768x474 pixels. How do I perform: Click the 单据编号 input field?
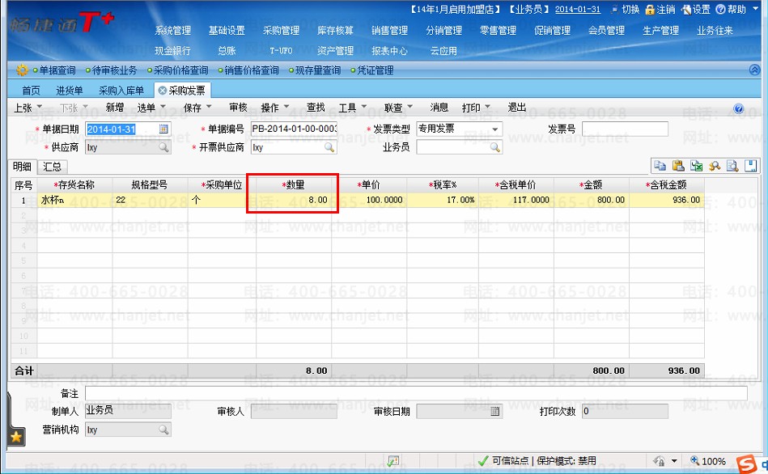[x=294, y=129]
